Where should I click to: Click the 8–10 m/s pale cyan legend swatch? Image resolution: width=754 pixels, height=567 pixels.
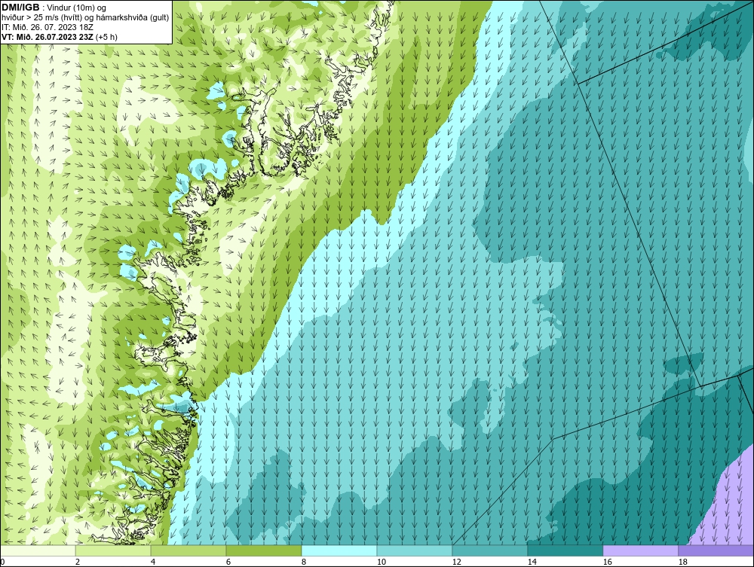pyautogui.click(x=339, y=550)
